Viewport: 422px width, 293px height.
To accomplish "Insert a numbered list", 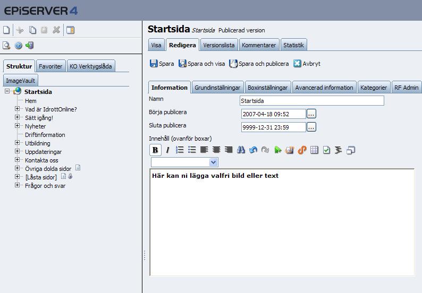I will [x=180, y=150].
